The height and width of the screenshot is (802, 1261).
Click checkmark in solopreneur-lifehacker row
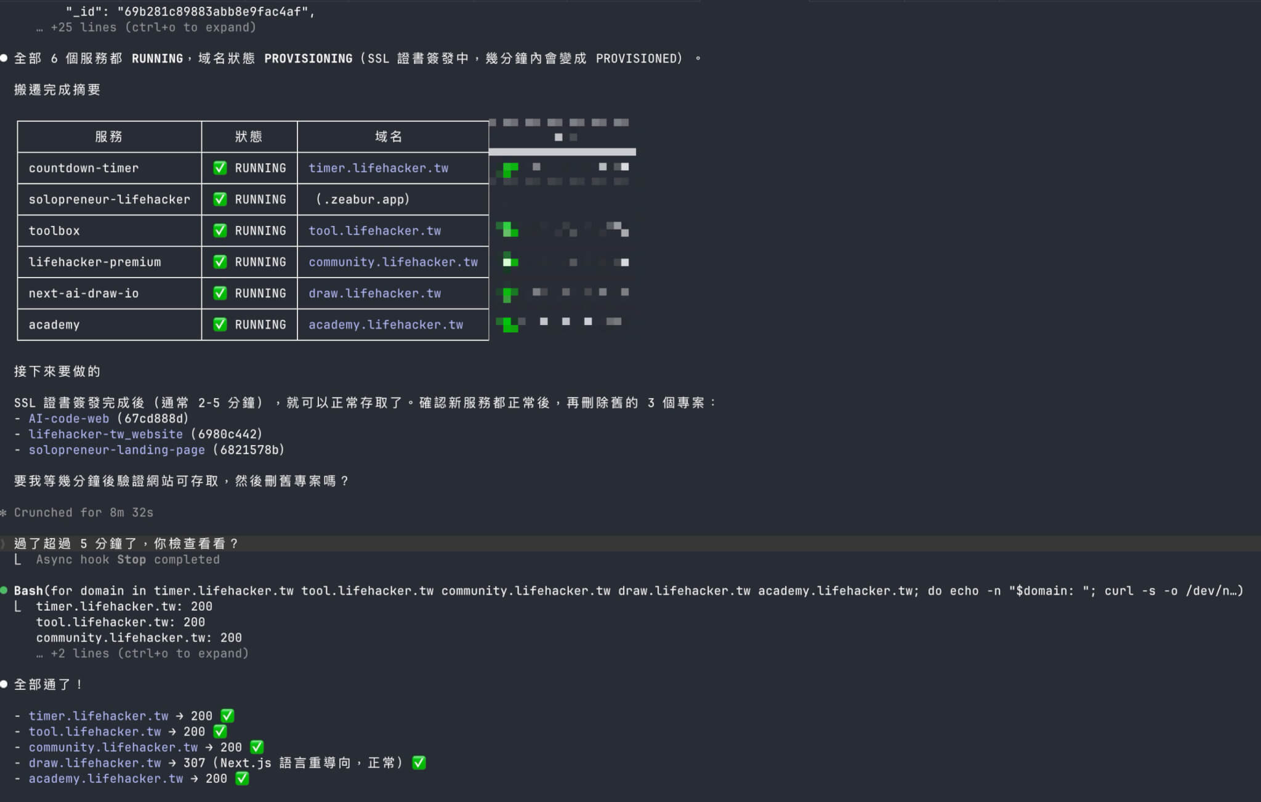click(220, 199)
